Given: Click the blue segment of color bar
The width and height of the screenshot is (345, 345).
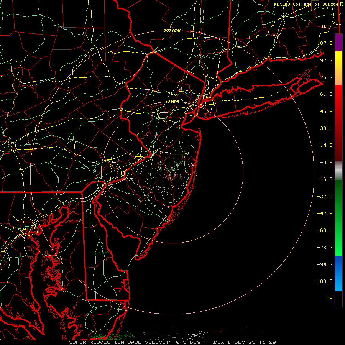Looking at the screenshot, I should point(338,273).
